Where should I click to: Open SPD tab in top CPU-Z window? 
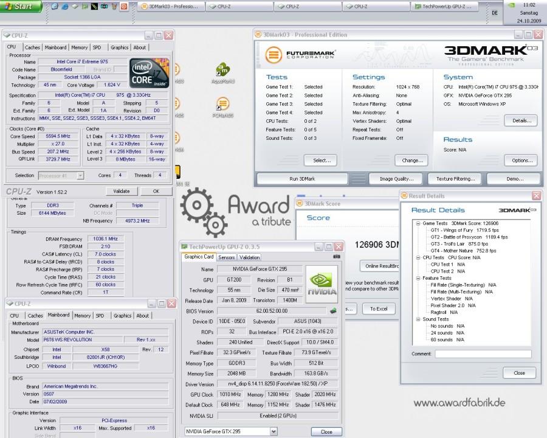point(97,47)
